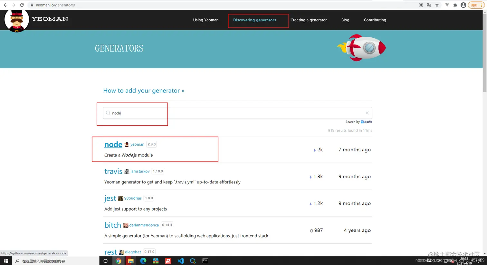Click the 2.8.0 version badge
Viewport: 487px width, 265px height.
click(x=152, y=144)
